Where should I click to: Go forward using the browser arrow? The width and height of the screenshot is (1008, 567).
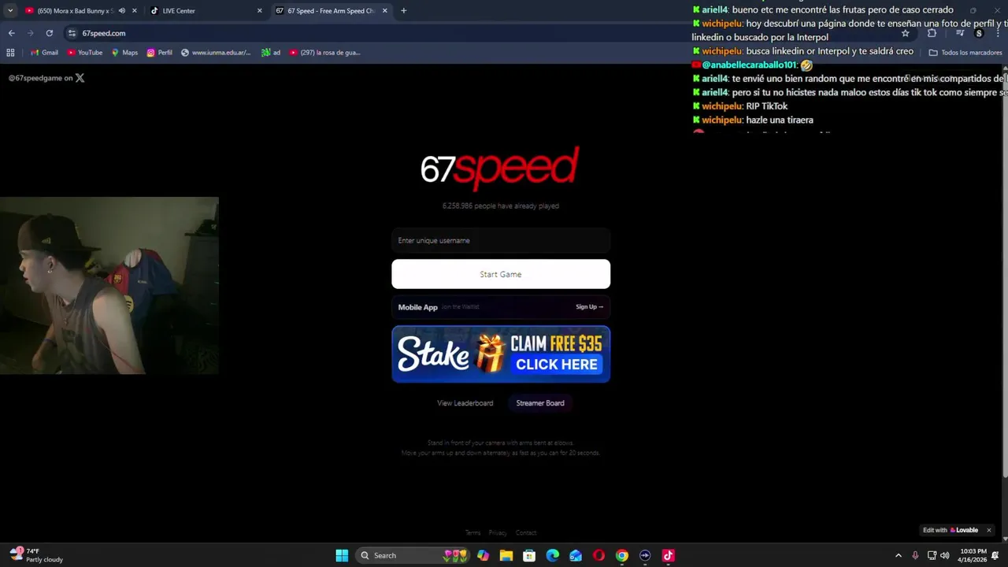point(30,33)
